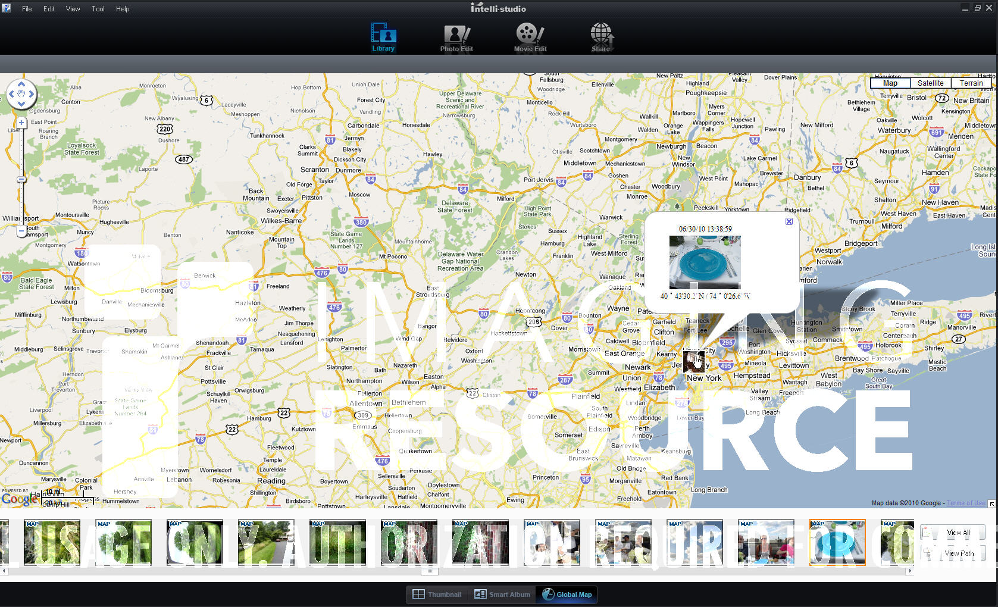This screenshot has width=998, height=607.
Task: Switch map to Terrain view
Action: 971,83
